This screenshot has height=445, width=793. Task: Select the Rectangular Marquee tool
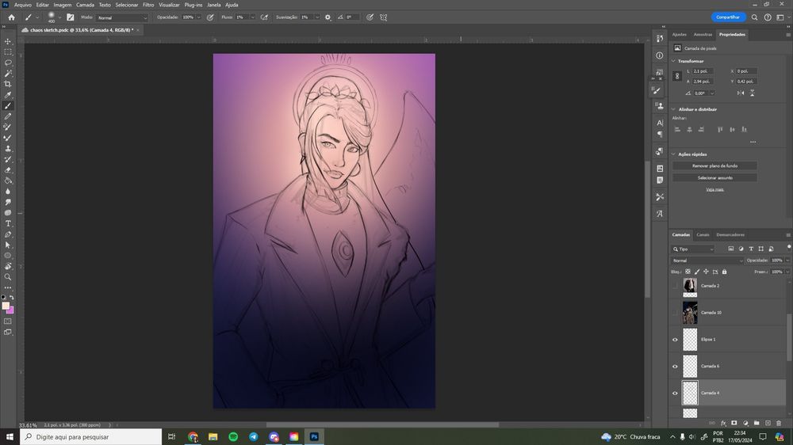point(8,52)
